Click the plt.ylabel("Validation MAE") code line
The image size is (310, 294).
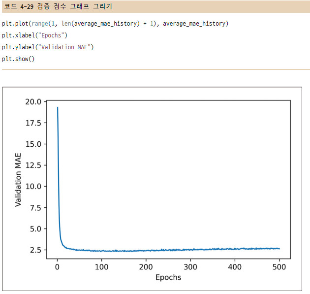48,47
